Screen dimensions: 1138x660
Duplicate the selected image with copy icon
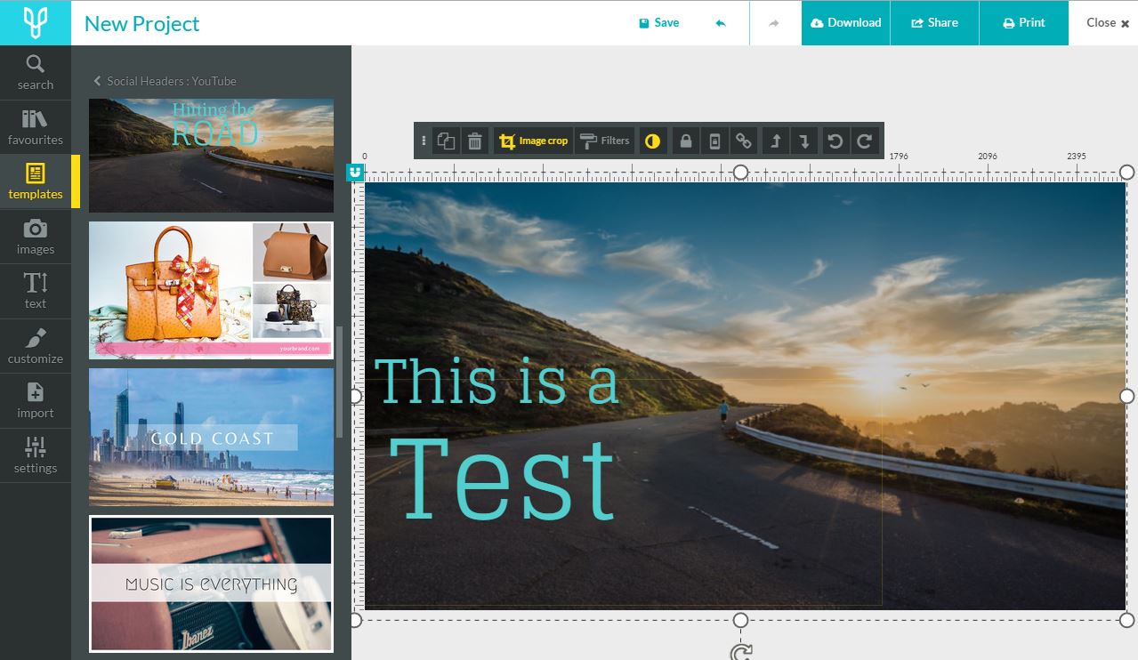click(x=446, y=141)
